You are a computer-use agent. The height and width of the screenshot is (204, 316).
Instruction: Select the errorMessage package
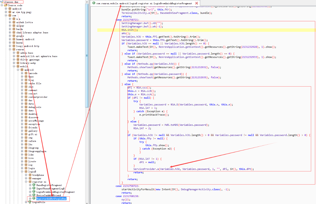36,121
